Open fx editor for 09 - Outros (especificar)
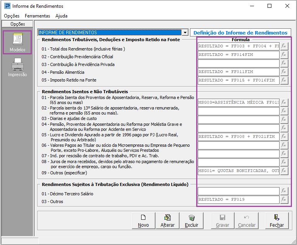The image size is (297, 245). (x=284, y=171)
